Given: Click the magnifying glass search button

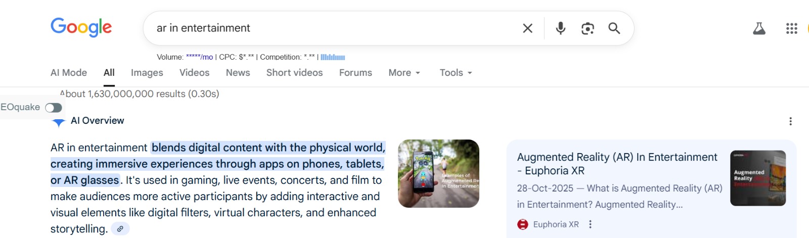Looking at the screenshot, I should (614, 28).
